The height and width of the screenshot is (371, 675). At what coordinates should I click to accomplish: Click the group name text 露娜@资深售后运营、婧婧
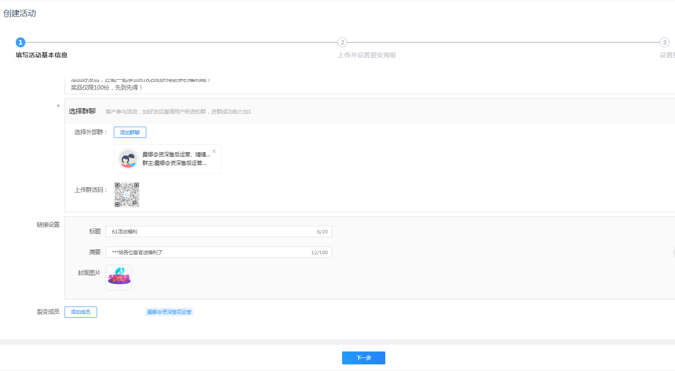click(x=176, y=155)
